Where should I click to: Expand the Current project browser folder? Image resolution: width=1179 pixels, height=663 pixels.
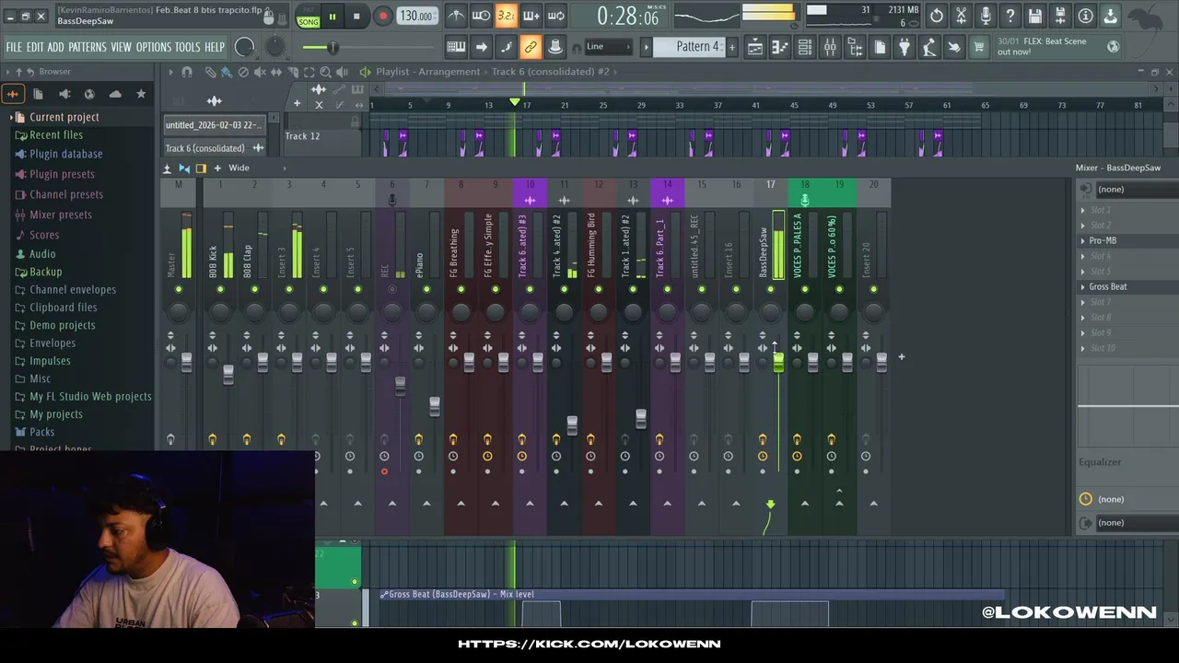coord(64,117)
